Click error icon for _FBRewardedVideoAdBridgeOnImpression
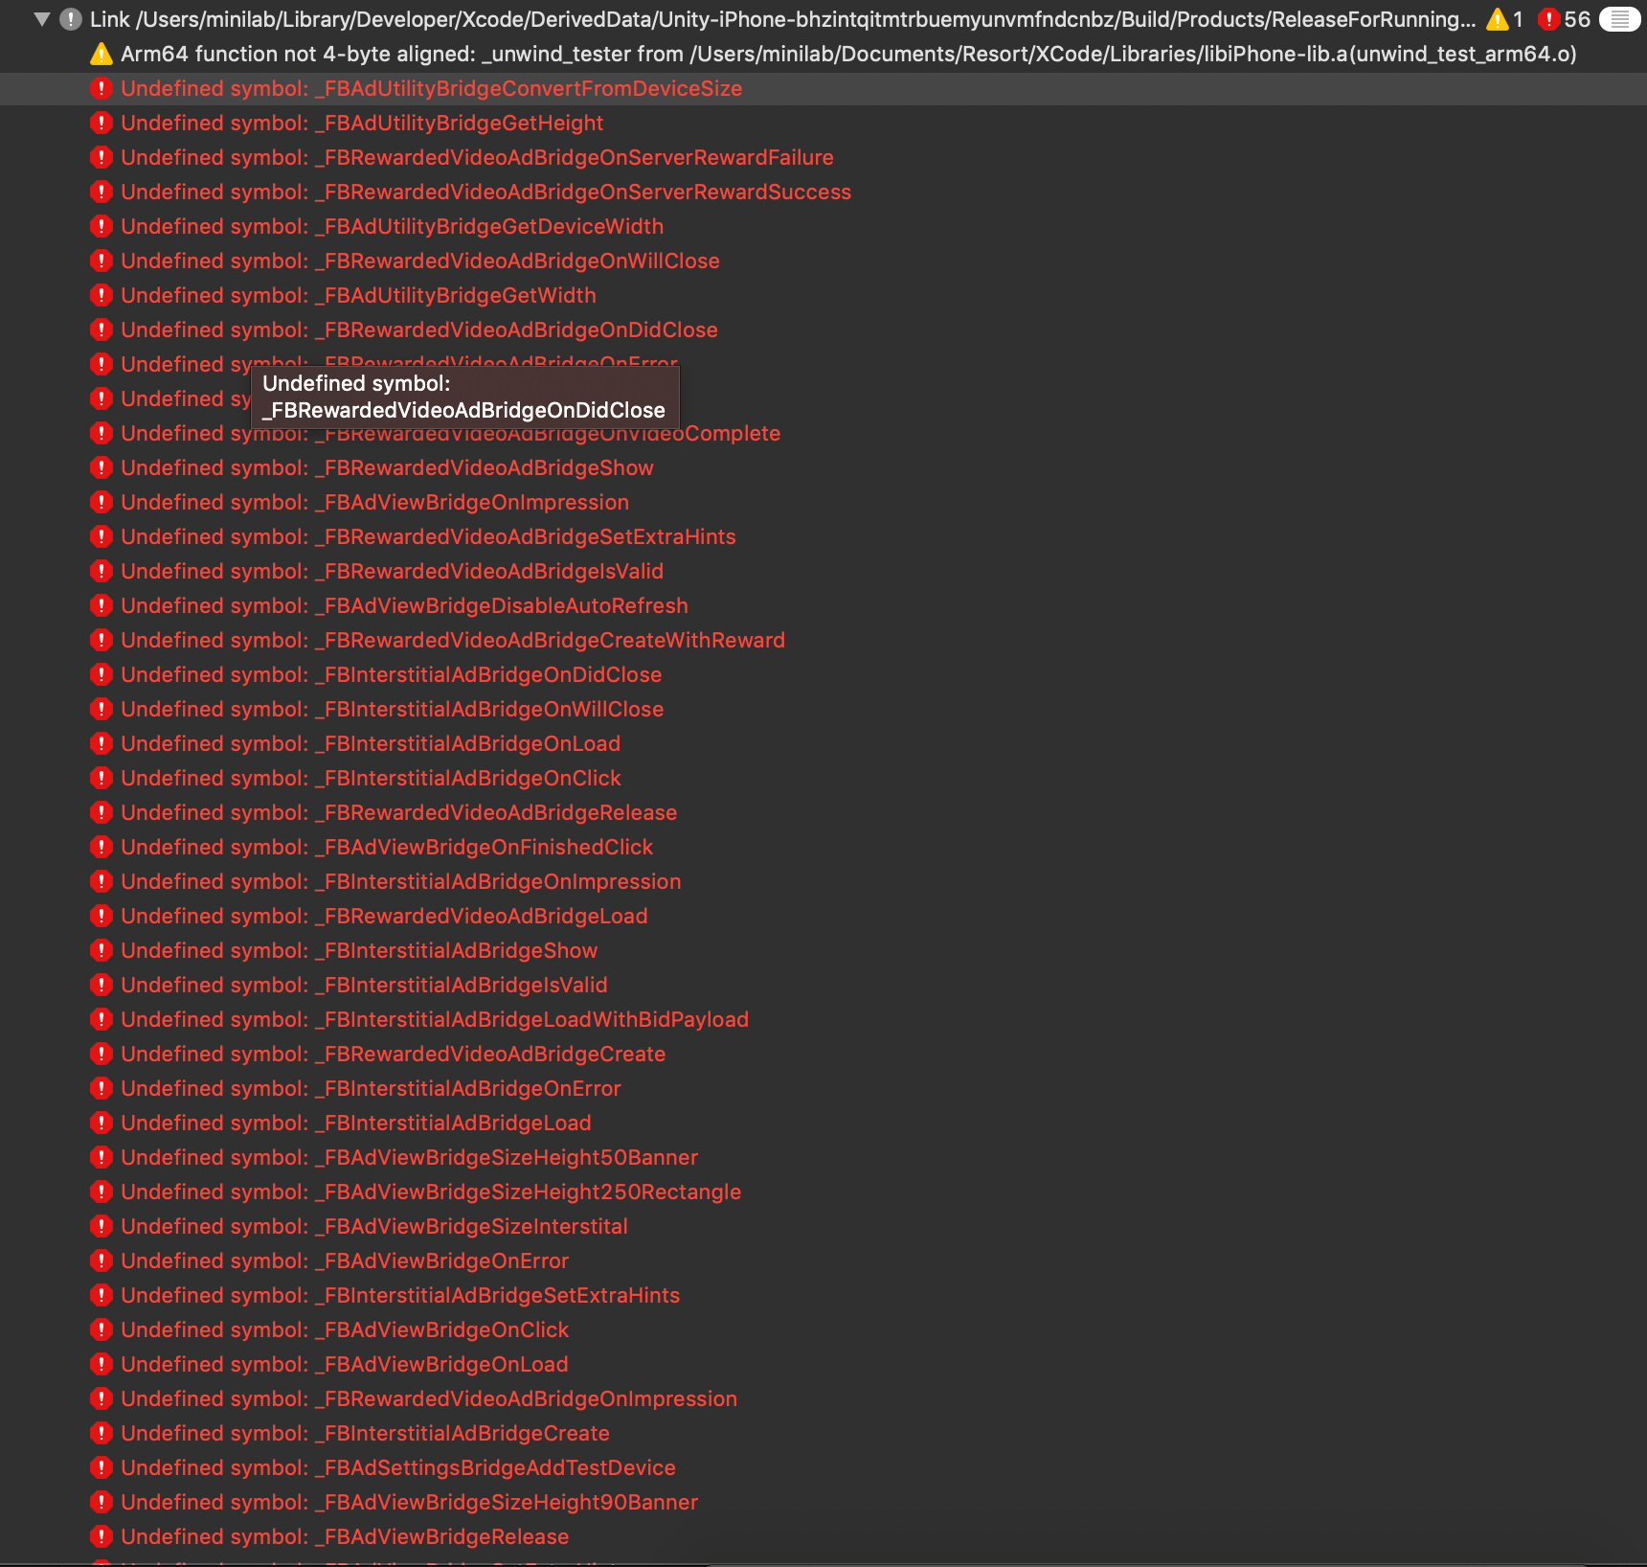This screenshot has width=1647, height=1567. pyautogui.click(x=102, y=1398)
